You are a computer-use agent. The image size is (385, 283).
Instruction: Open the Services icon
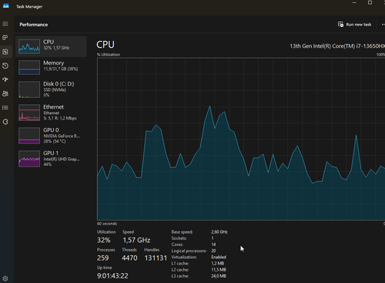[5, 122]
